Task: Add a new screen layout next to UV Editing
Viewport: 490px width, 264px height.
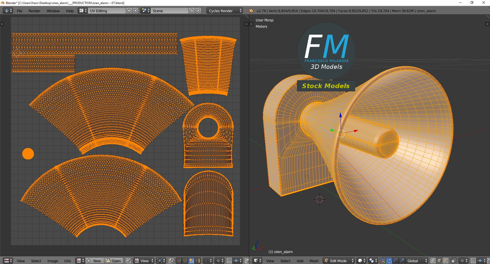Action: tap(129, 11)
